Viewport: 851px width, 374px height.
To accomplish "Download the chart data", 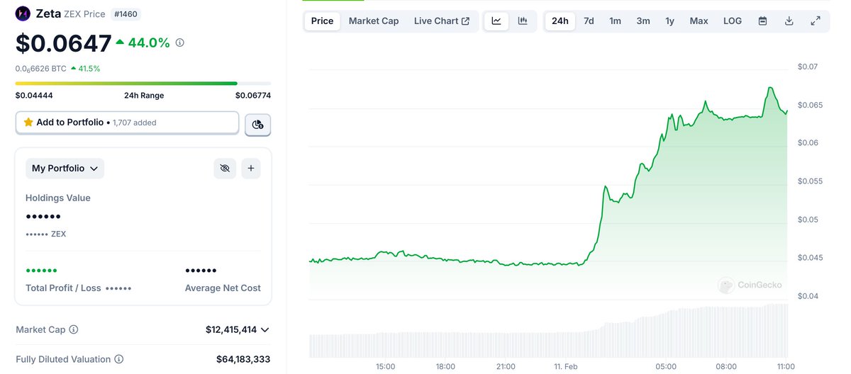I will tap(789, 21).
